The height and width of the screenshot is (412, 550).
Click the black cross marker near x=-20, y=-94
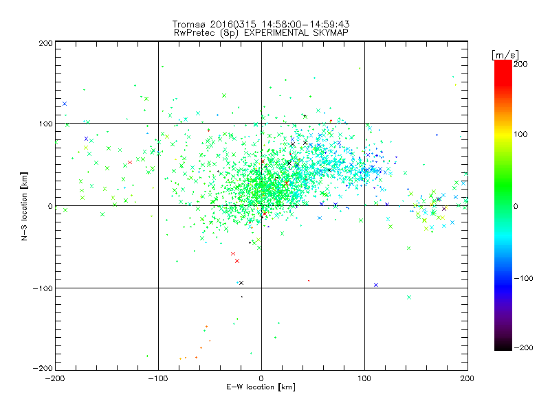[x=241, y=283]
